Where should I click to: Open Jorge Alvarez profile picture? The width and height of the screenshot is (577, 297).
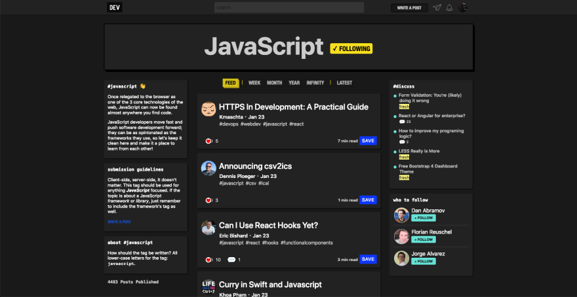(x=401, y=258)
